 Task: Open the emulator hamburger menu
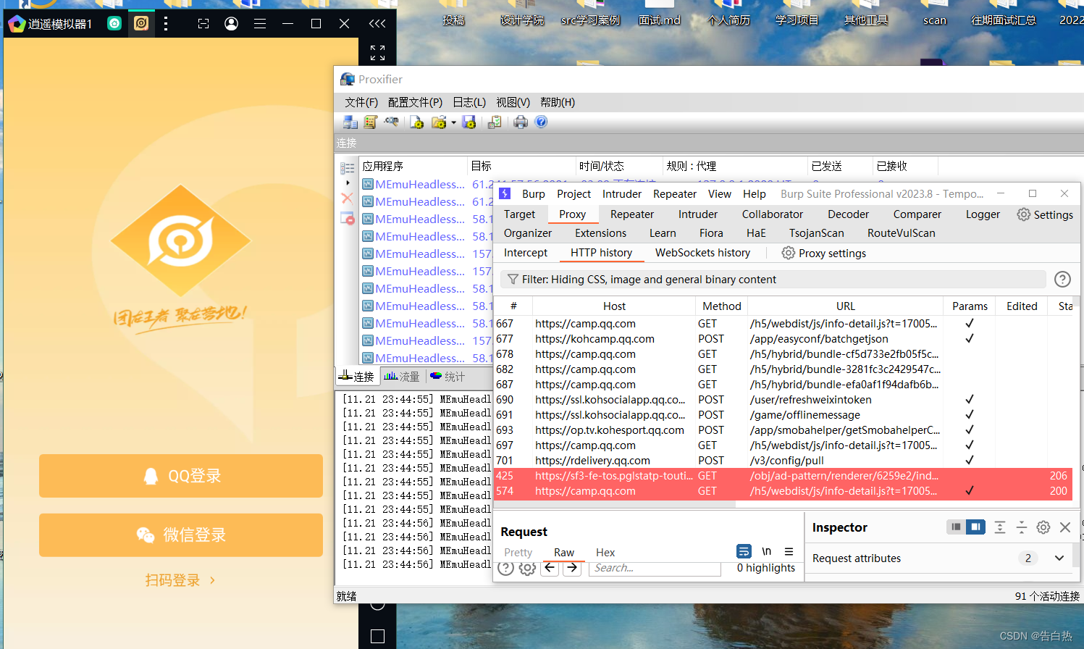[x=260, y=24]
